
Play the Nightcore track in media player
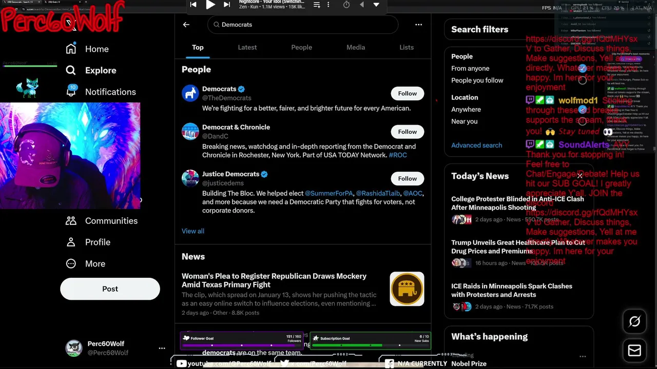click(x=210, y=5)
